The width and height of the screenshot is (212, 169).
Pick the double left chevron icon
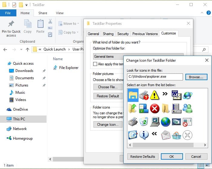(154, 134)
